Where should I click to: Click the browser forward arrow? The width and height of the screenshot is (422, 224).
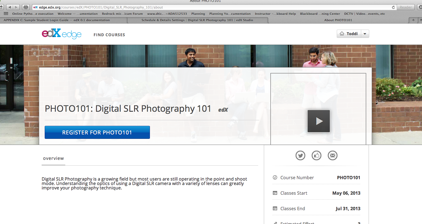[x=16, y=7]
